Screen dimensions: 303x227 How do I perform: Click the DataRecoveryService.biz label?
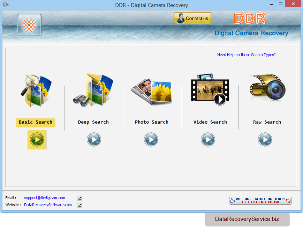point(247,219)
